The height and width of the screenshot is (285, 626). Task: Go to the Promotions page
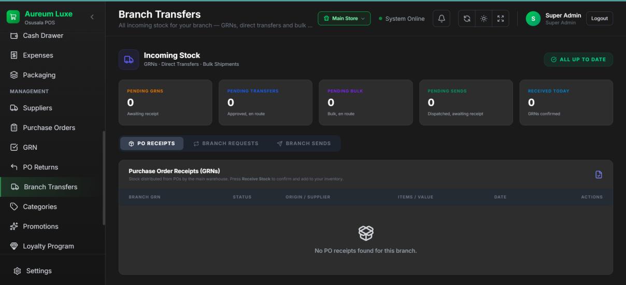[52, 226]
